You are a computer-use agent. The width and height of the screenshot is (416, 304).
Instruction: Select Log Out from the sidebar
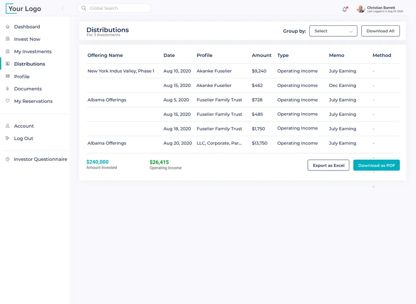click(x=23, y=138)
